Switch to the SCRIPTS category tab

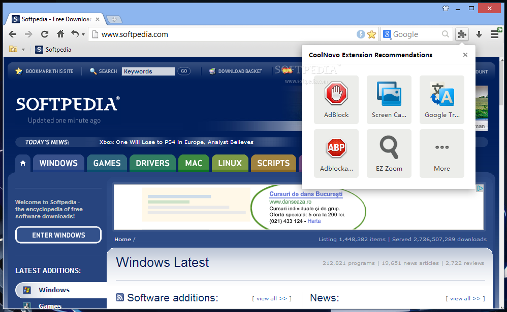273,163
